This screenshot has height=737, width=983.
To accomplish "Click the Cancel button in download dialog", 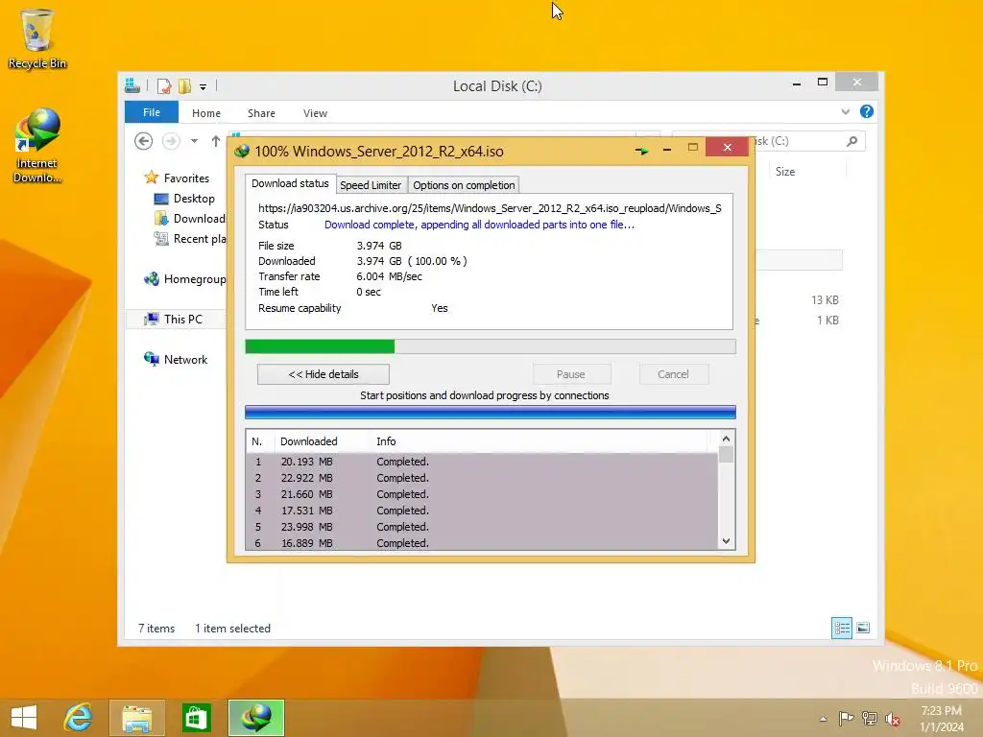I will pyautogui.click(x=673, y=374).
